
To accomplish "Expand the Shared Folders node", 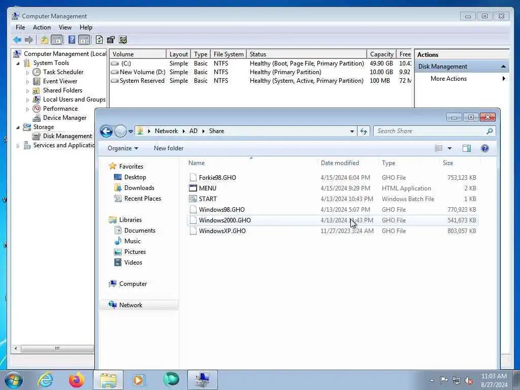I will pos(27,90).
